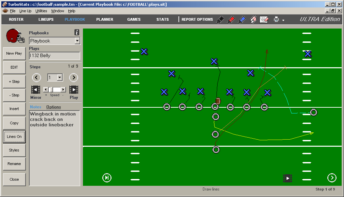
Task: Click the Plays field showing I 132 Belly
Action: 55,56
